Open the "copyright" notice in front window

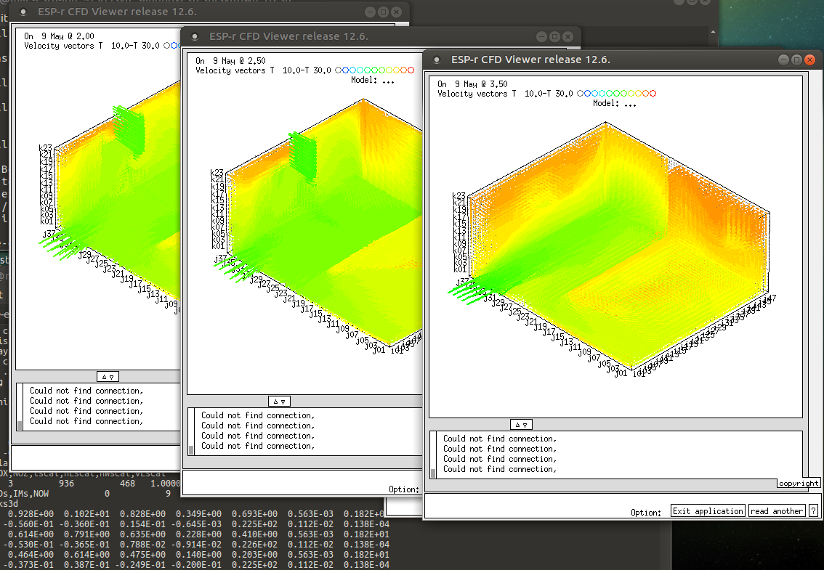[799, 484]
